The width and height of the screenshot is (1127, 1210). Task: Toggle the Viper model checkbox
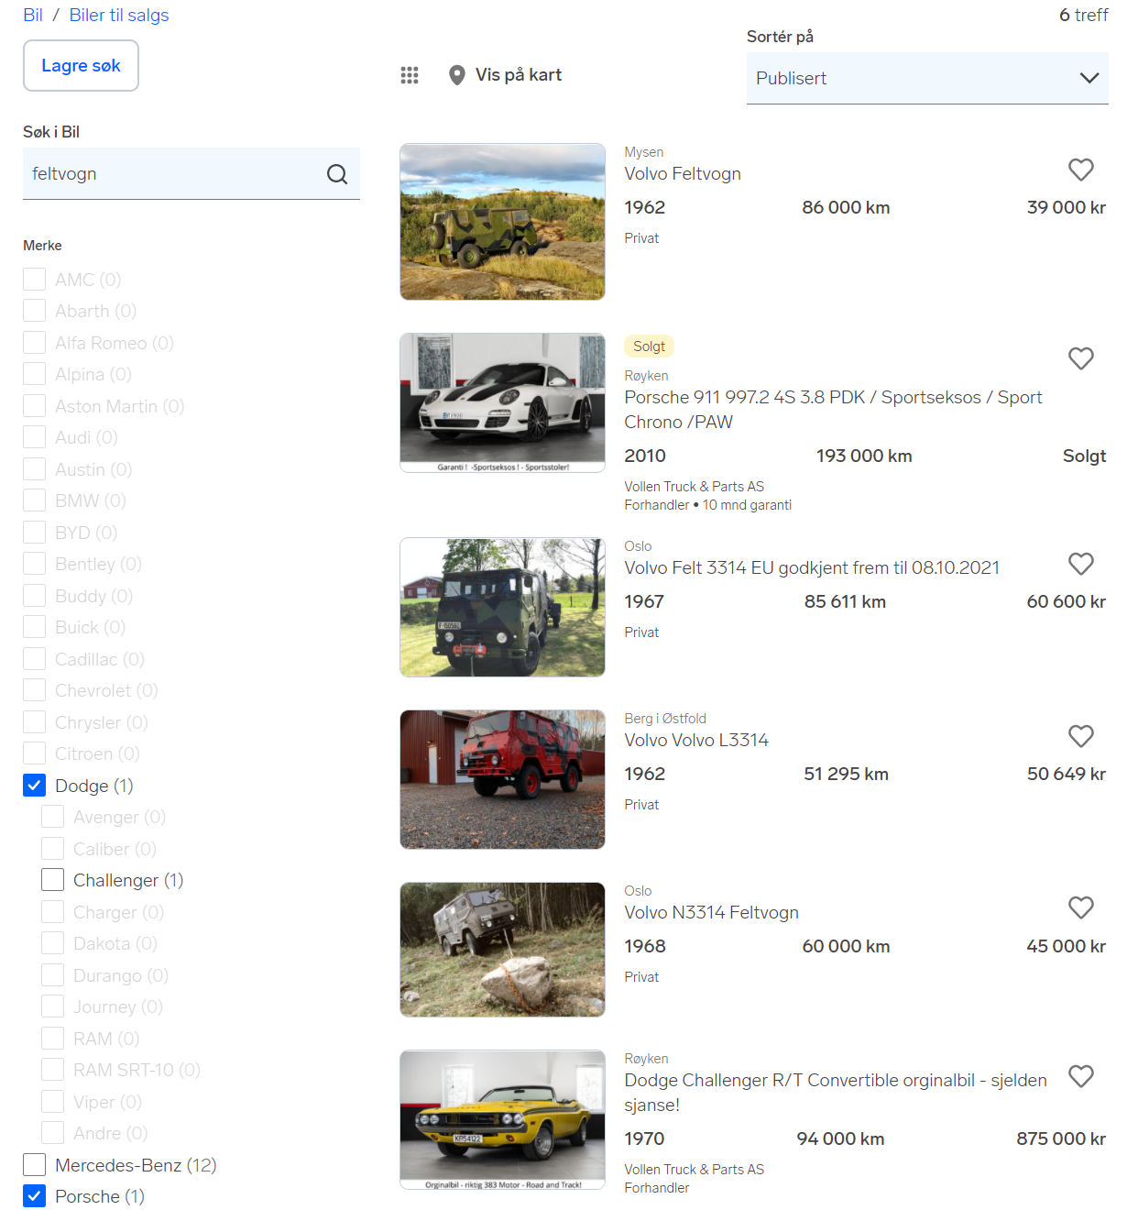(53, 1102)
